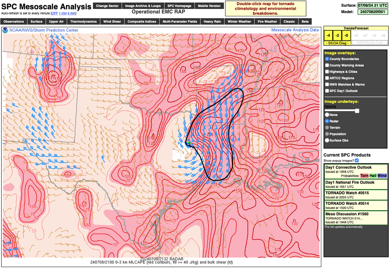Open the Classic menu
This screenshot has width=389, height=269.
(x=289, y=22)
